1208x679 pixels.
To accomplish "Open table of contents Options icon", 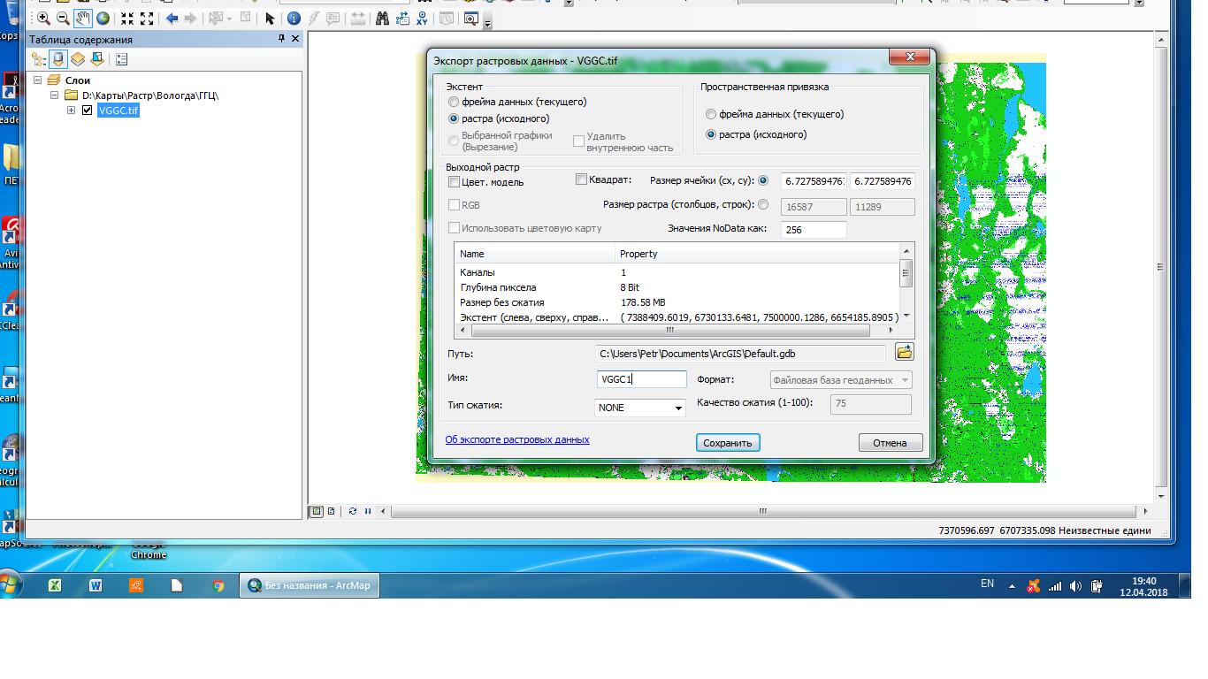I will [x=122, y=59].
